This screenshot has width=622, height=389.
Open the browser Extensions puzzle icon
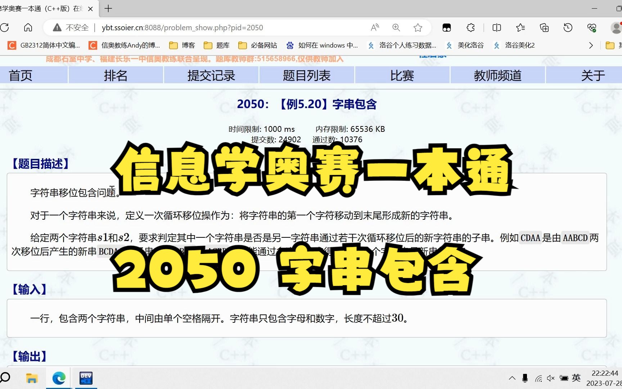(x=470, y=27)
